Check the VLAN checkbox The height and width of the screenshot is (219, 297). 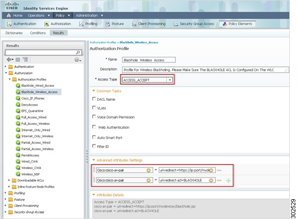click(x=94, y=108)
